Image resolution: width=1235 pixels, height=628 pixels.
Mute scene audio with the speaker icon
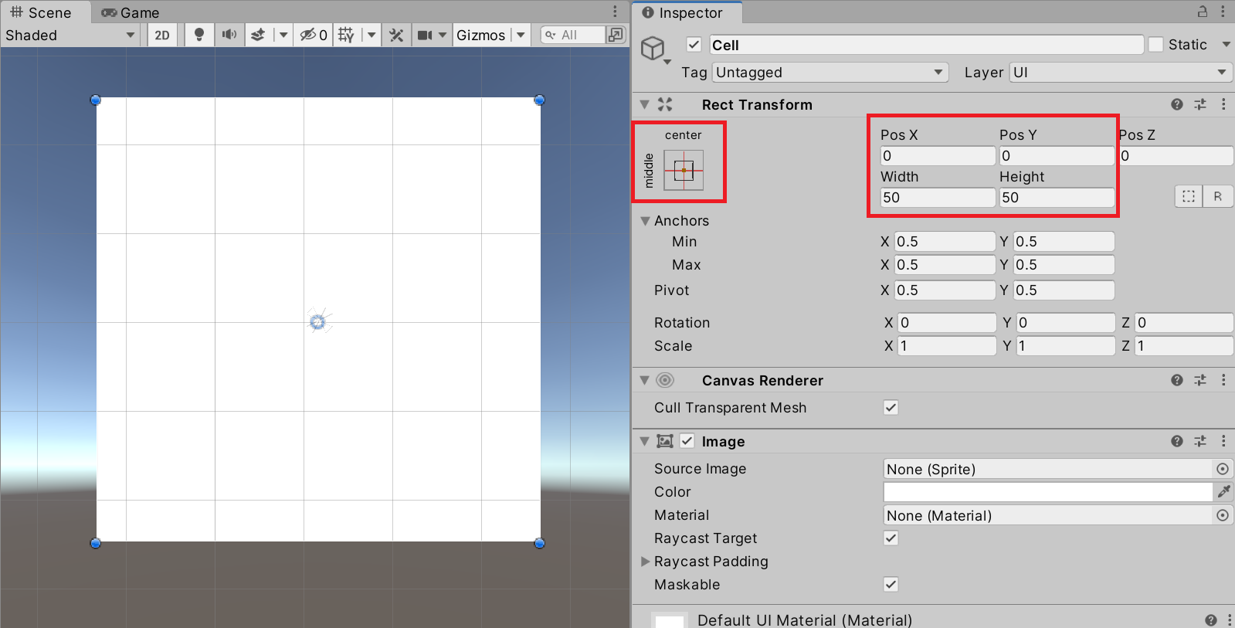pyautogui.click(x=229, y=35)
